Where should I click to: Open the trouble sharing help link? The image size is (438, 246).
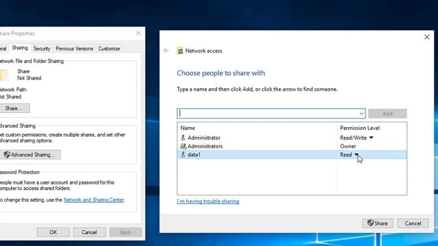pyautogui.click(x=208, y=201)
